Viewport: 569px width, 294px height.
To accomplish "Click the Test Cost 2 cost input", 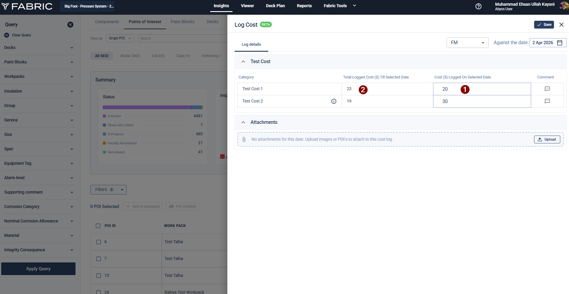I will pos(482,101).
